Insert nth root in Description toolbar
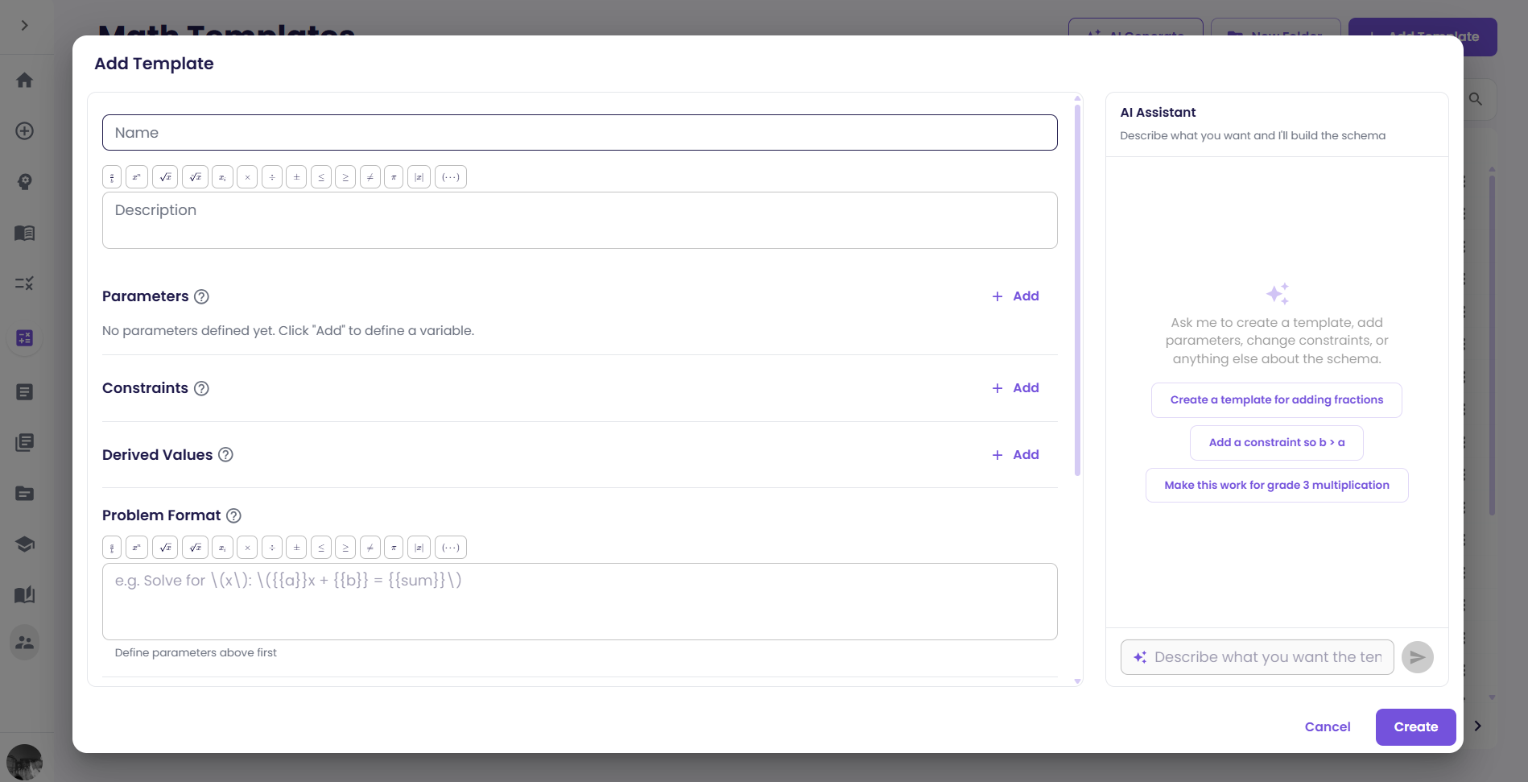The height and width of the screenshot is (782, 1528). click(195, 177)
